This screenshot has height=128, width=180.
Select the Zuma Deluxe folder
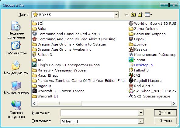point(143,29)
